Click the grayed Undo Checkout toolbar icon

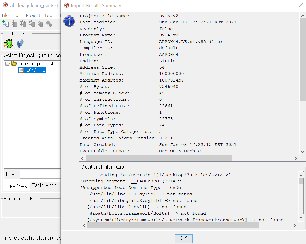click(40, 24)
